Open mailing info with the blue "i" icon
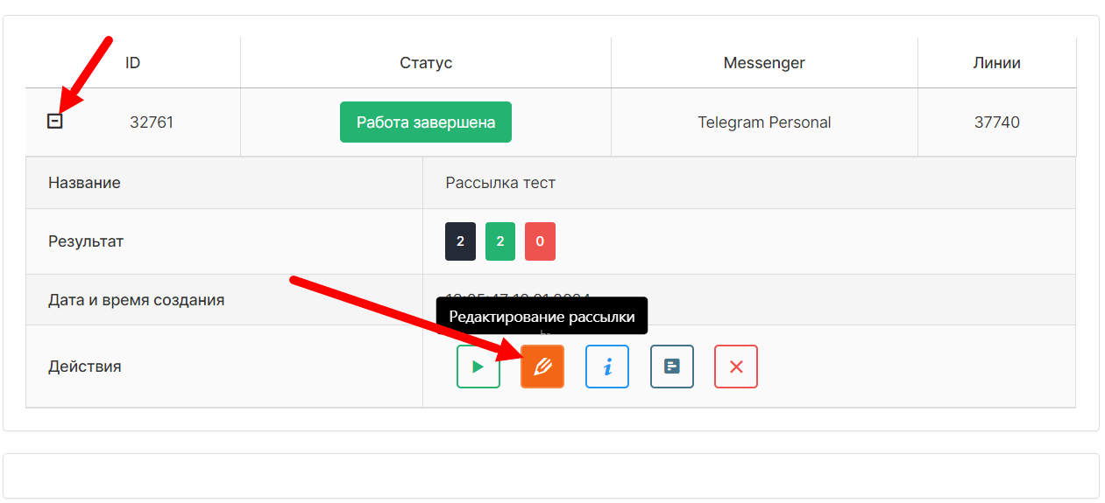This screenshot has width=1105, height=503. pyautogui.click(x=607, y=367)
